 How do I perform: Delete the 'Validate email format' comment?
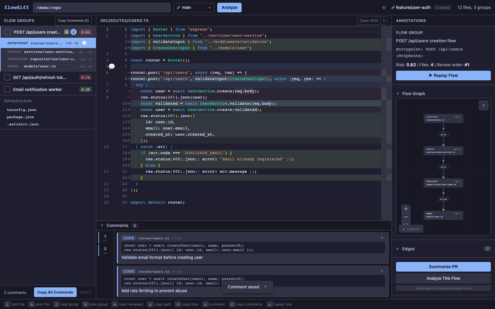coord(382,238)
